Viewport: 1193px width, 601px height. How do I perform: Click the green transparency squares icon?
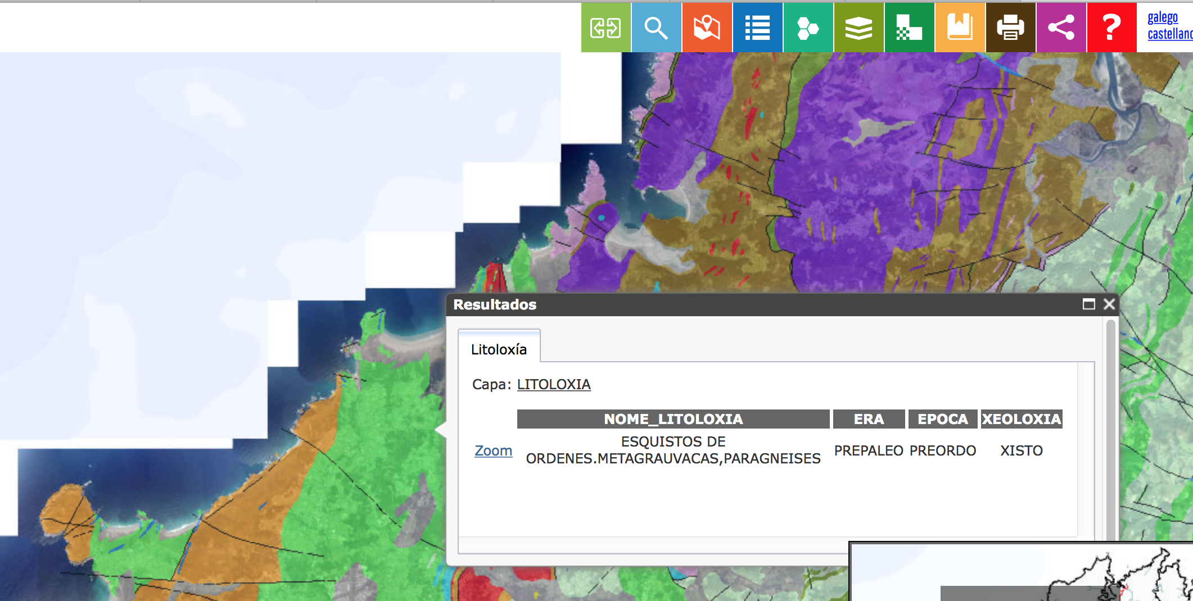pyautogui.click(x=909, y=28)
